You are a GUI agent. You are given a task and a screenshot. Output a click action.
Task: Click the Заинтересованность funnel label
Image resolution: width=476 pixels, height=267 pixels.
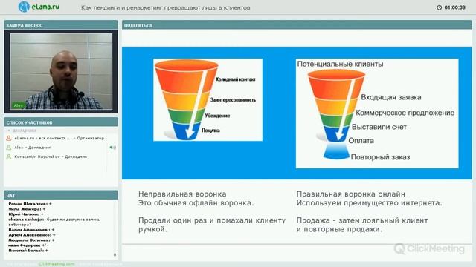pyautogui.click(x=233, y=99)
